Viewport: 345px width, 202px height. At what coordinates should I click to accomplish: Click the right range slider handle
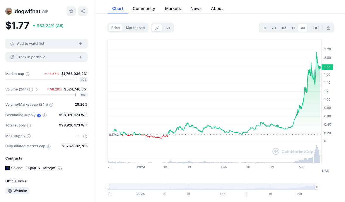pos(317,187)
